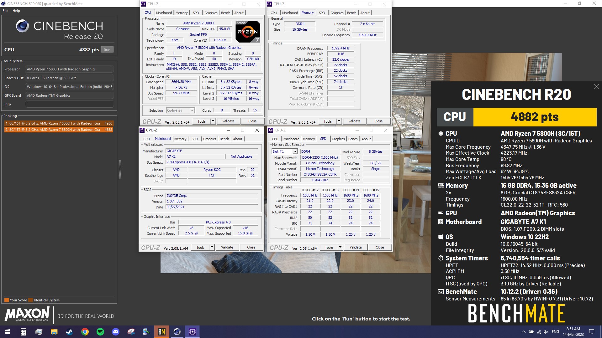This screenshot has height=338, width=602.
Task: Click GIGABYTE manufacturer field in CPU-Z Mainboard
Action: coord(212,151)
